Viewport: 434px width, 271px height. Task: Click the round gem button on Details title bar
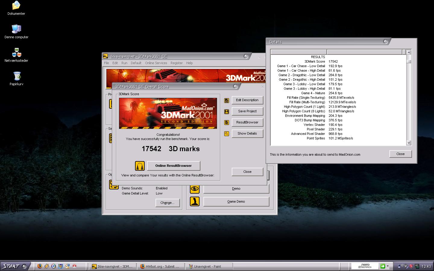(385, 42)
